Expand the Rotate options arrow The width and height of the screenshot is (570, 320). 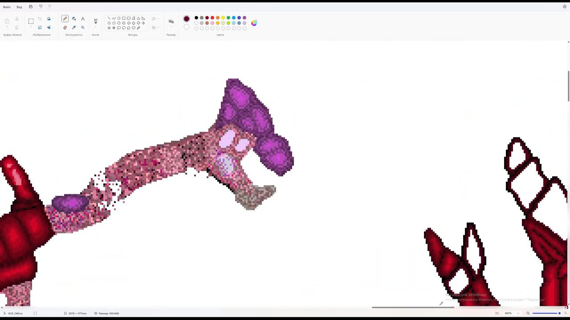click(x=53, y=19)
